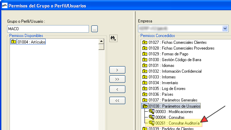Image resolution: width=231 pixels, height=130 pixels.
Task: Expand folder 01033 Informes
Action: coord(145,77)
